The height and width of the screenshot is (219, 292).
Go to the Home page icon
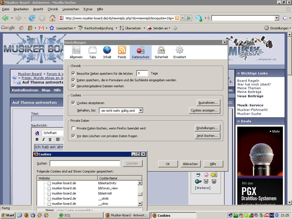click(x=52, y=18)
